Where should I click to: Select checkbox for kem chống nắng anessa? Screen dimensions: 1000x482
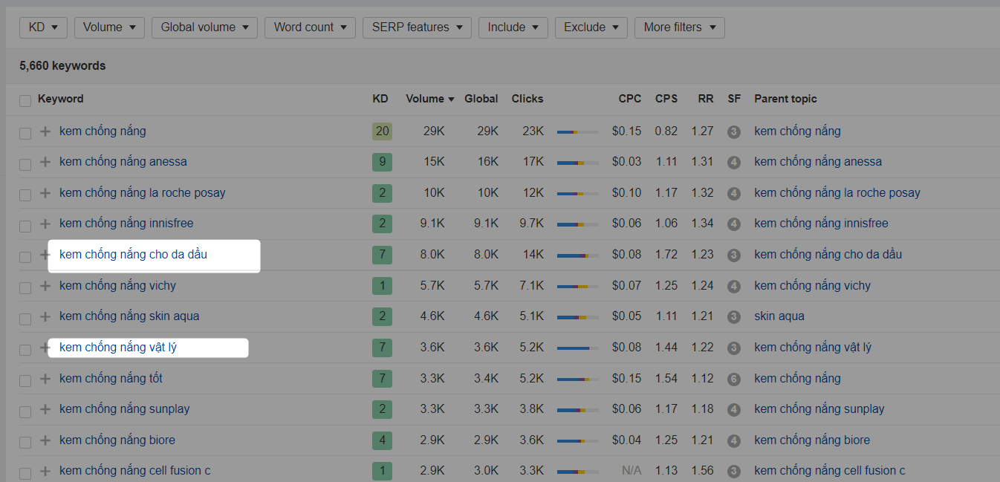point(25,163)
